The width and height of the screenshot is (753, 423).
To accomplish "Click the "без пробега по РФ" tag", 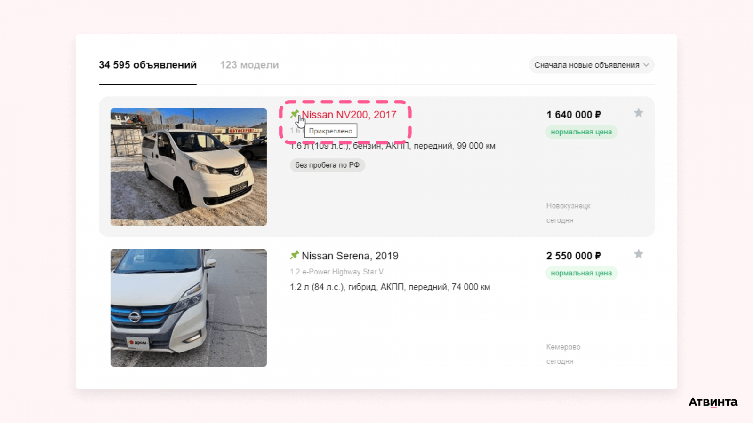I will click(327, 165).
